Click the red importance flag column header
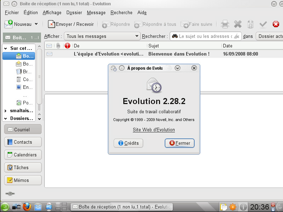 pyautogui.click(x=67, y=46)
